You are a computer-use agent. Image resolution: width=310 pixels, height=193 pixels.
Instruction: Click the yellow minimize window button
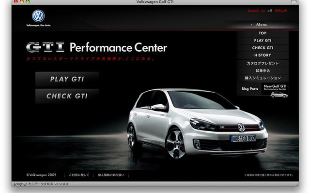point(22,2)
